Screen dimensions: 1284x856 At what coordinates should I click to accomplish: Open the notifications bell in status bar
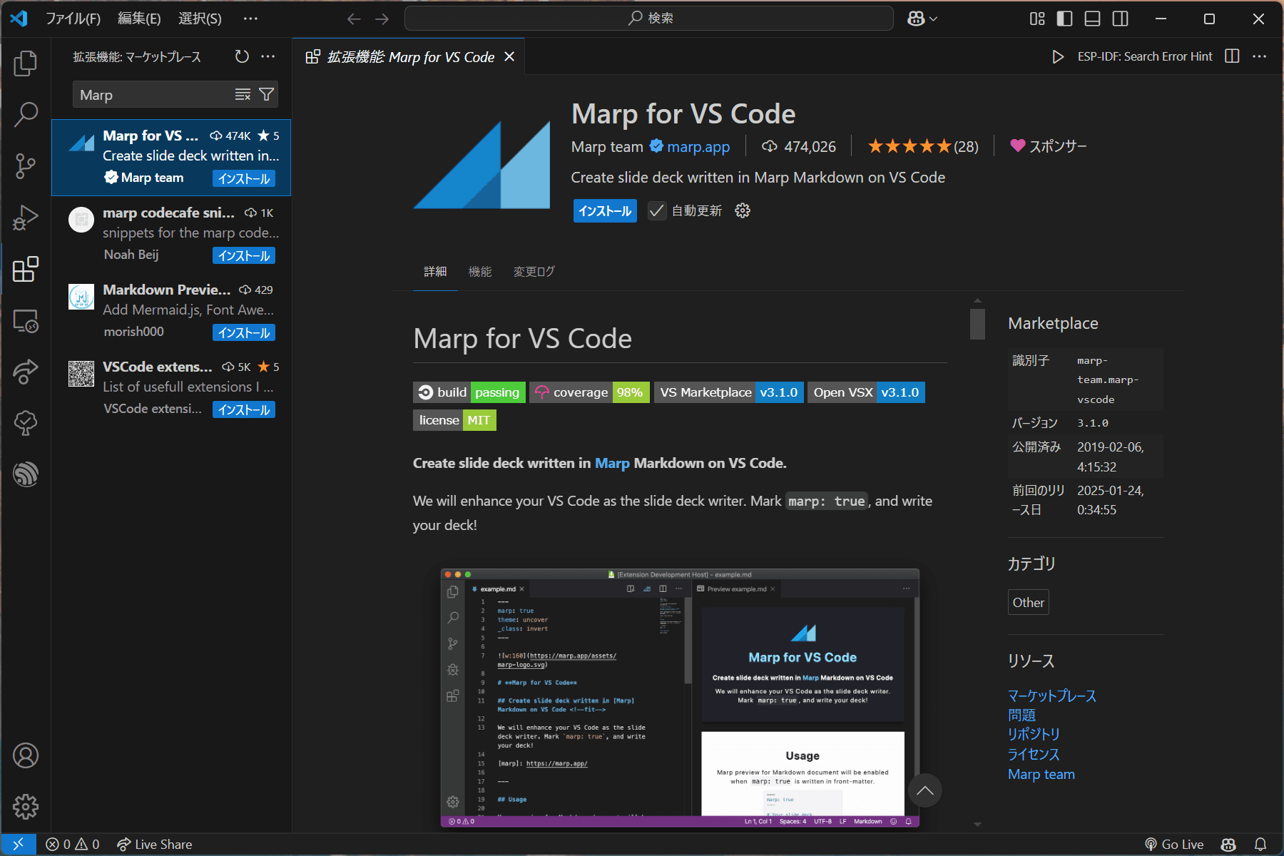[x=1260, y=844]
